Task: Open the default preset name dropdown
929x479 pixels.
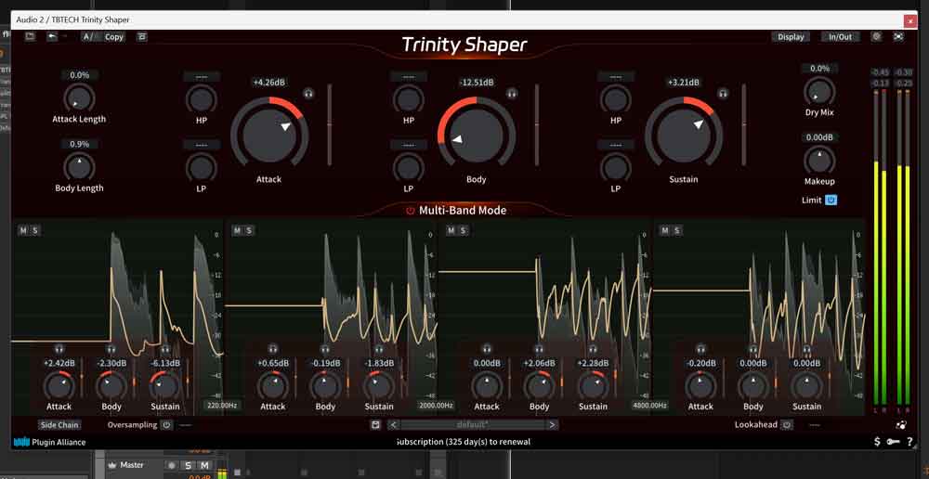Action: (464, 424)
